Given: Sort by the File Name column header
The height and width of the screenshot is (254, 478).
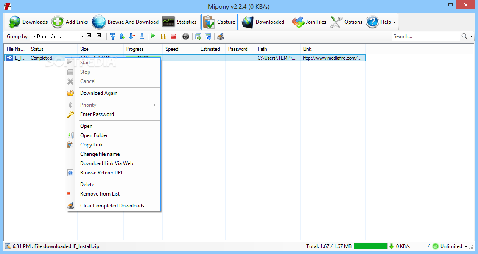Looking at the screenshot, I should coord(16,49).
